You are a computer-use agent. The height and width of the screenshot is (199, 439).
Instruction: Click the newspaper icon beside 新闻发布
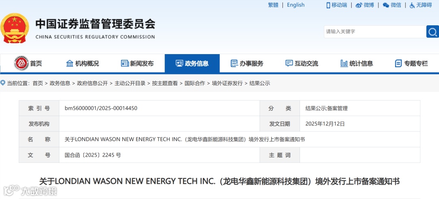(x=125, y=63)
